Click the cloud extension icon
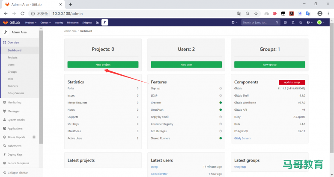Screen dimensions: 334x177 point(266,13)
